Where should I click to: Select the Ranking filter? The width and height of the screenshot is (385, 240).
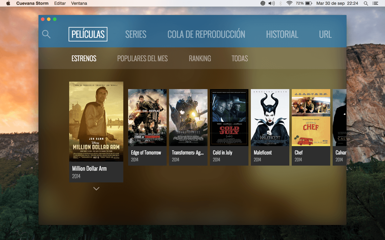(x=200, y=58)
